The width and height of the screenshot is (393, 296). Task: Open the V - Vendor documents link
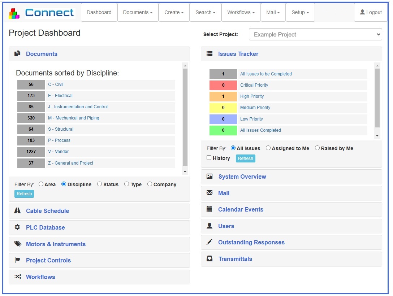(59, 152)
